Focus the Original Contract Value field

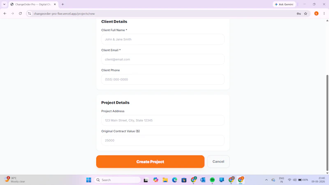163,140
